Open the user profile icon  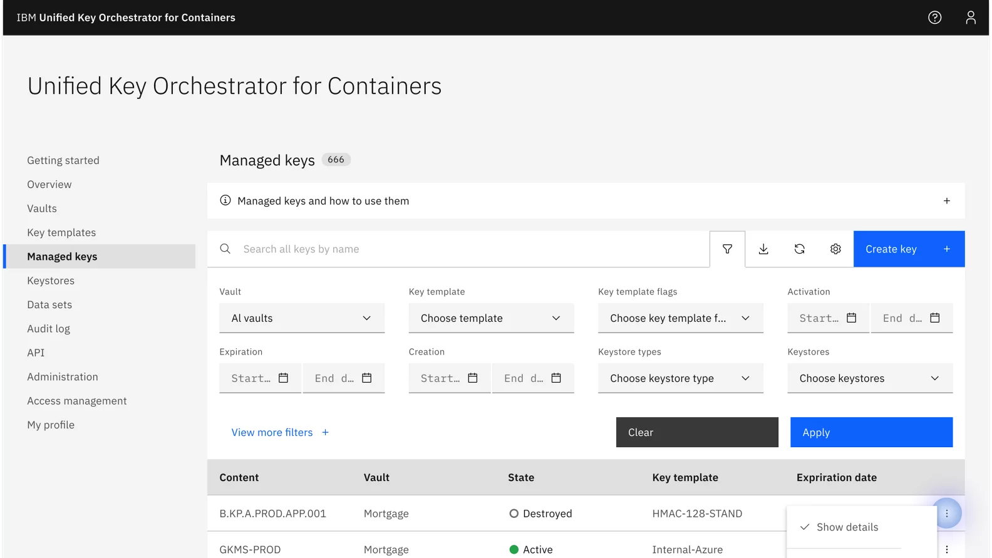pos(971,18)
